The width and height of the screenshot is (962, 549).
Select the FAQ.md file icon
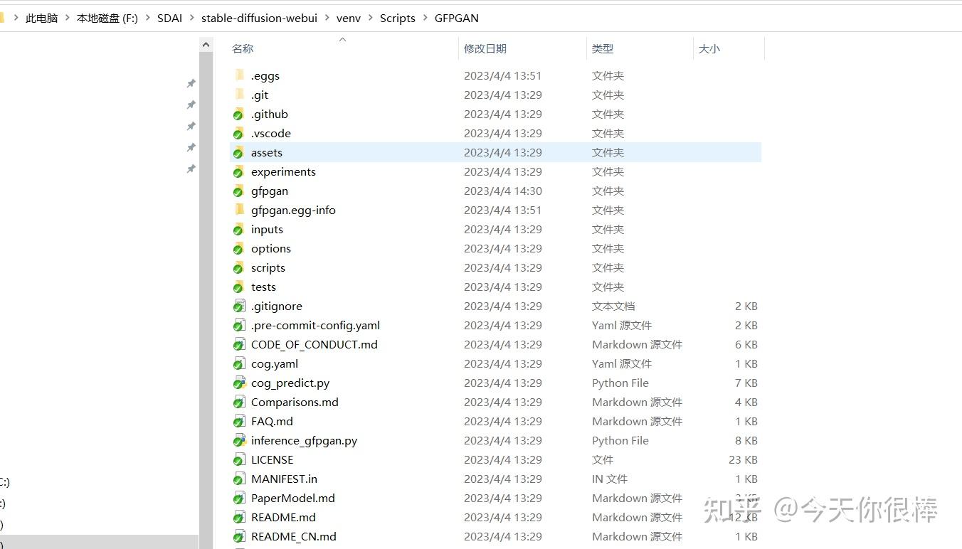[239, 421]
